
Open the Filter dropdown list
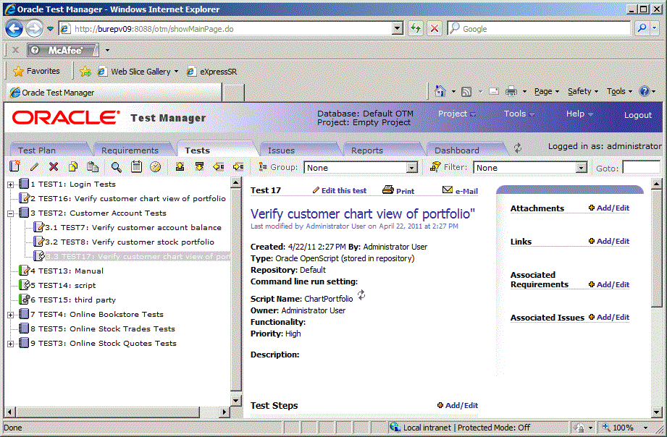(x=581, y=167)
